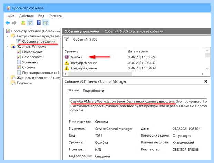Screen dimensions: 214x163
Task: Click warning icon of 10:34:42 Предупреждение
Action: click(67, 63)
